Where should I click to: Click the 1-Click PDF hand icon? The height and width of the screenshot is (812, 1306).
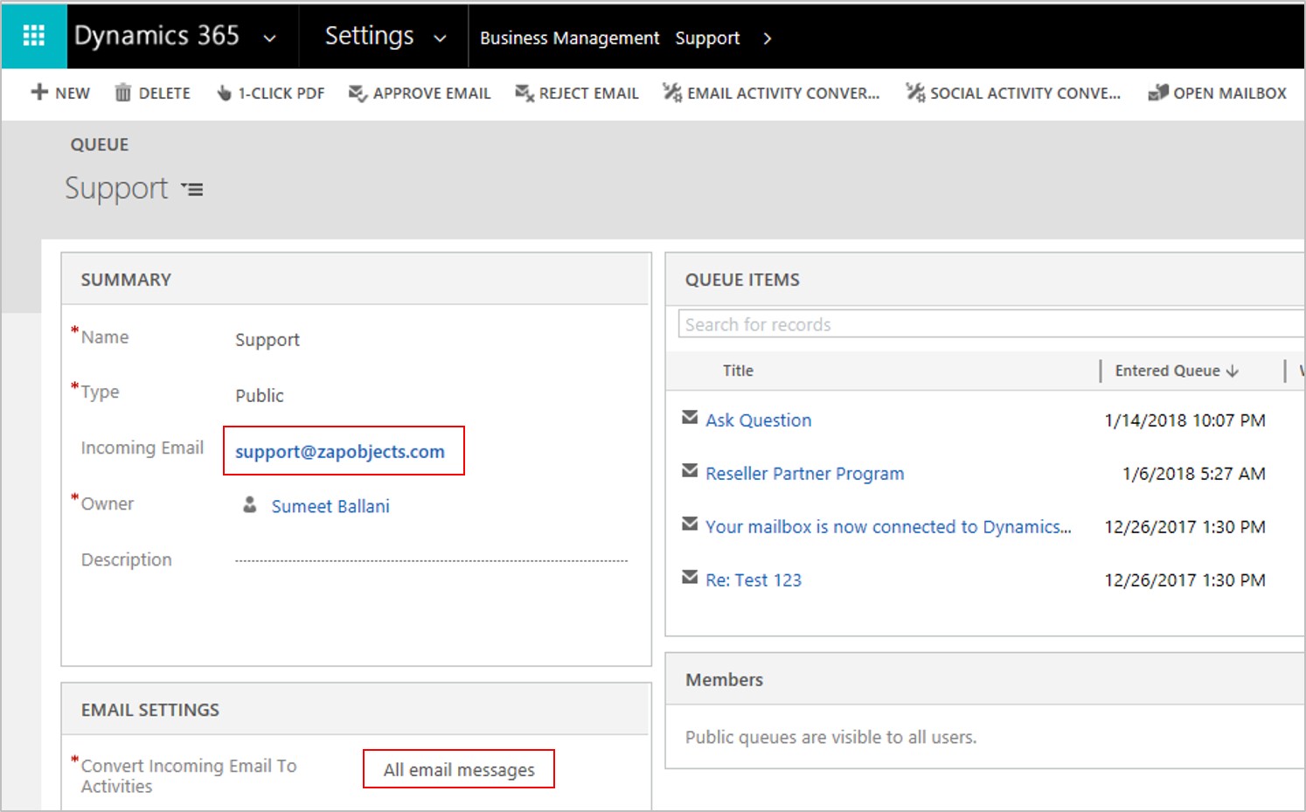coord(224,92)
